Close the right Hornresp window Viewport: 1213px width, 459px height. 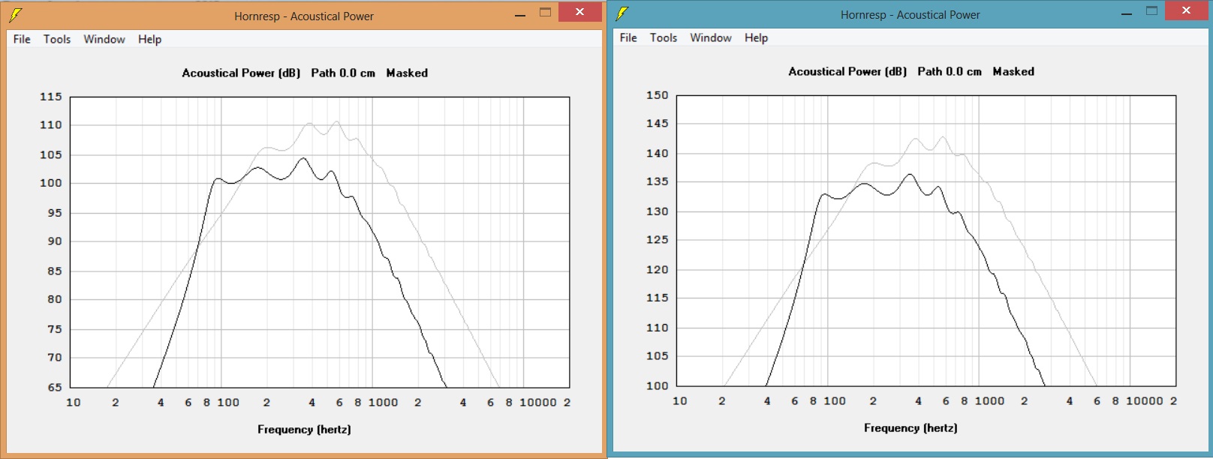click(1186, 10)
